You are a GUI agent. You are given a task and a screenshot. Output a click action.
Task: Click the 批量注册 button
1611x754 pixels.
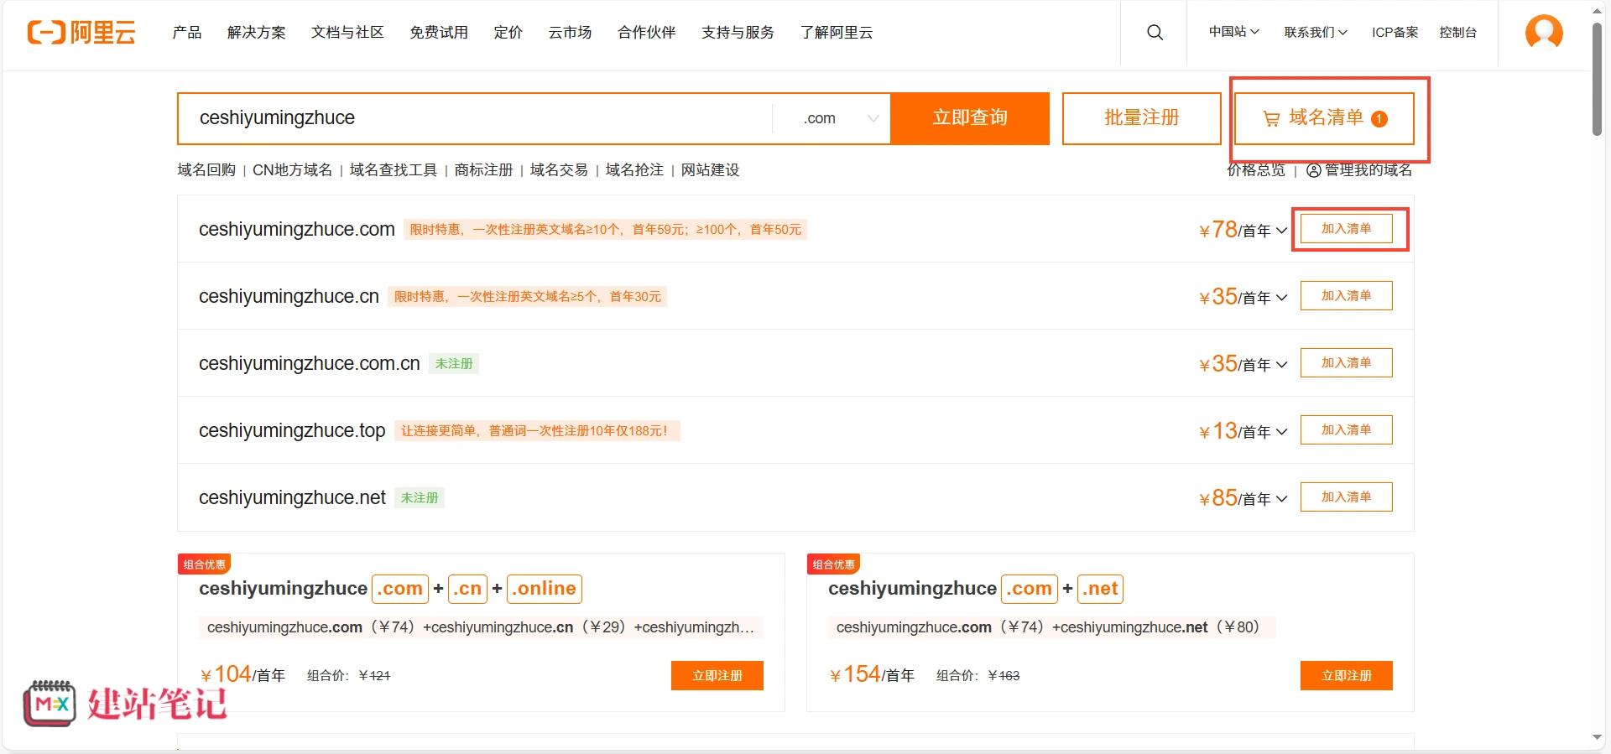(1142, 118)
